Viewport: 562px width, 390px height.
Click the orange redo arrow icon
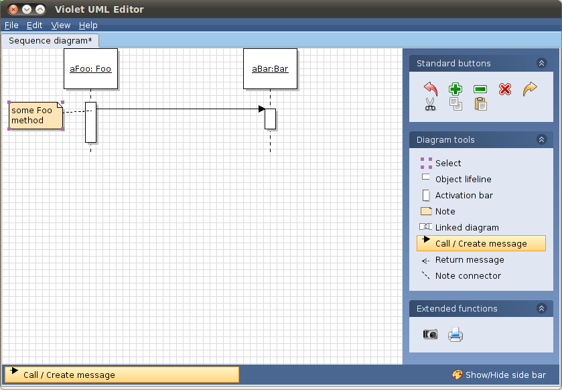click(x=530, y=89)
